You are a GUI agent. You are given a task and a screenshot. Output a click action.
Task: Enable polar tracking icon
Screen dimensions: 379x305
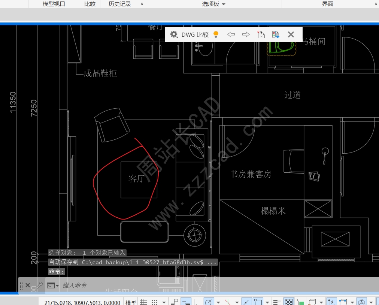(x=209, y=302)
